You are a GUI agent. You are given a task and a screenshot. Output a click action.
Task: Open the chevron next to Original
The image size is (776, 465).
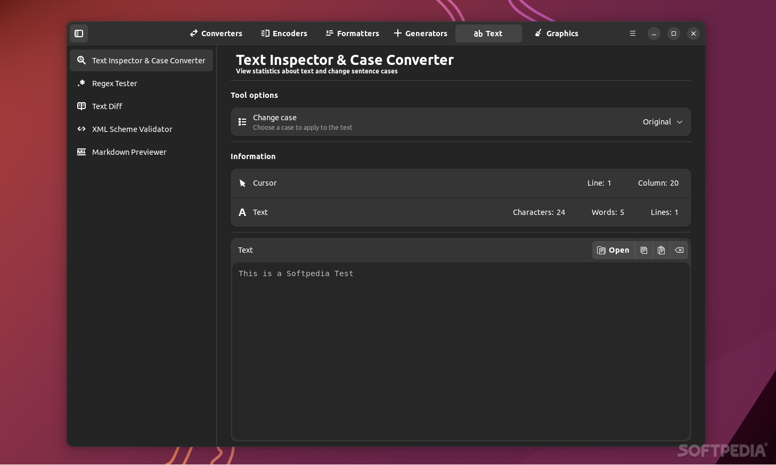(x=680, y=122)
